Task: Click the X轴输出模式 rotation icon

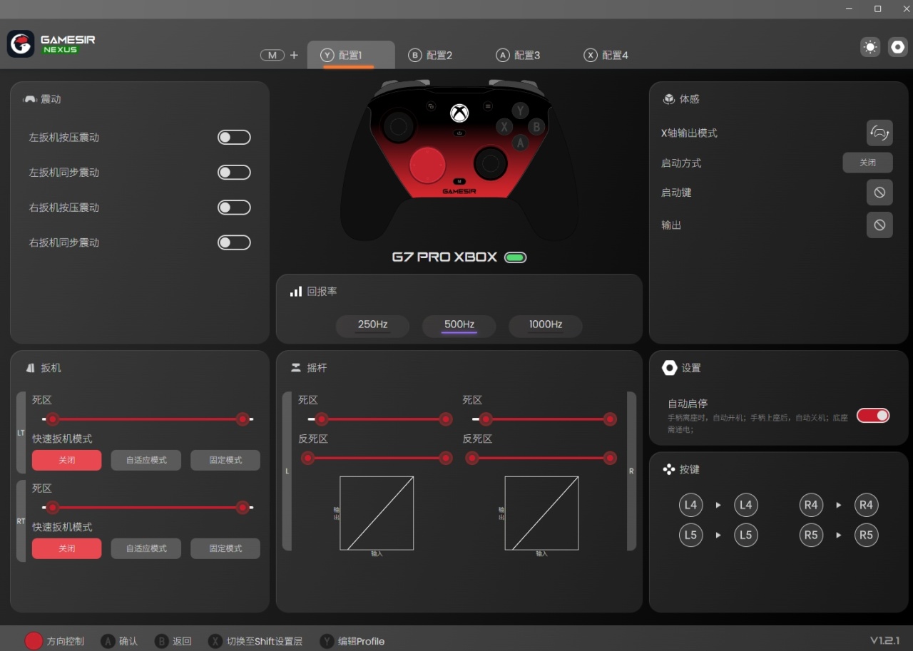Action: [879, 133]
